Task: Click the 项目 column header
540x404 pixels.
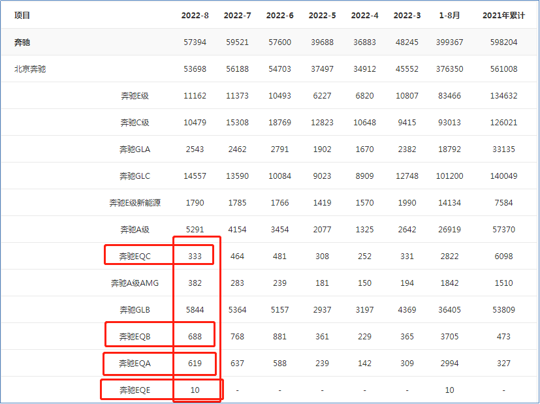Action: [22, 16]
